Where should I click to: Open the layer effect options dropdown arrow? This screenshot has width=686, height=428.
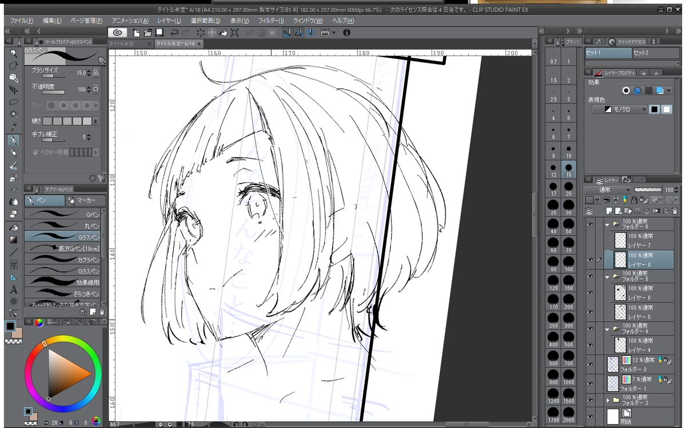(x=669, y=90)
